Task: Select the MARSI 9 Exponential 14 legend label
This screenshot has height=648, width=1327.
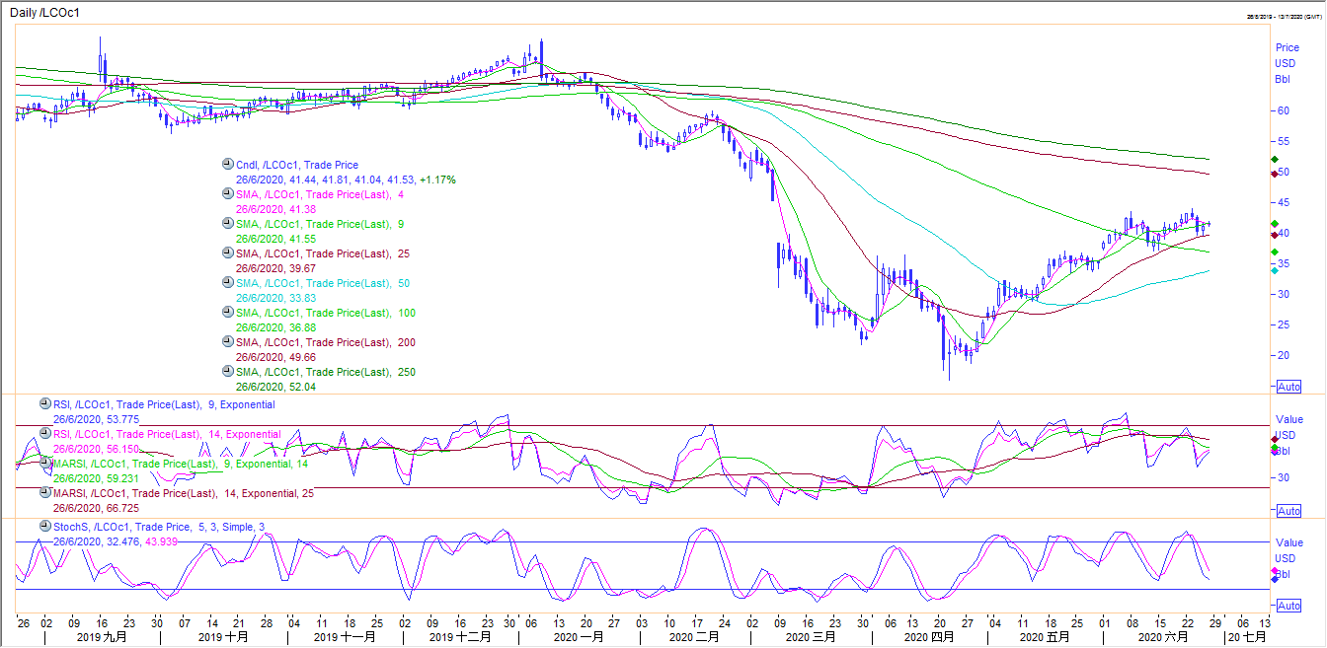Action: pos(181,464)
